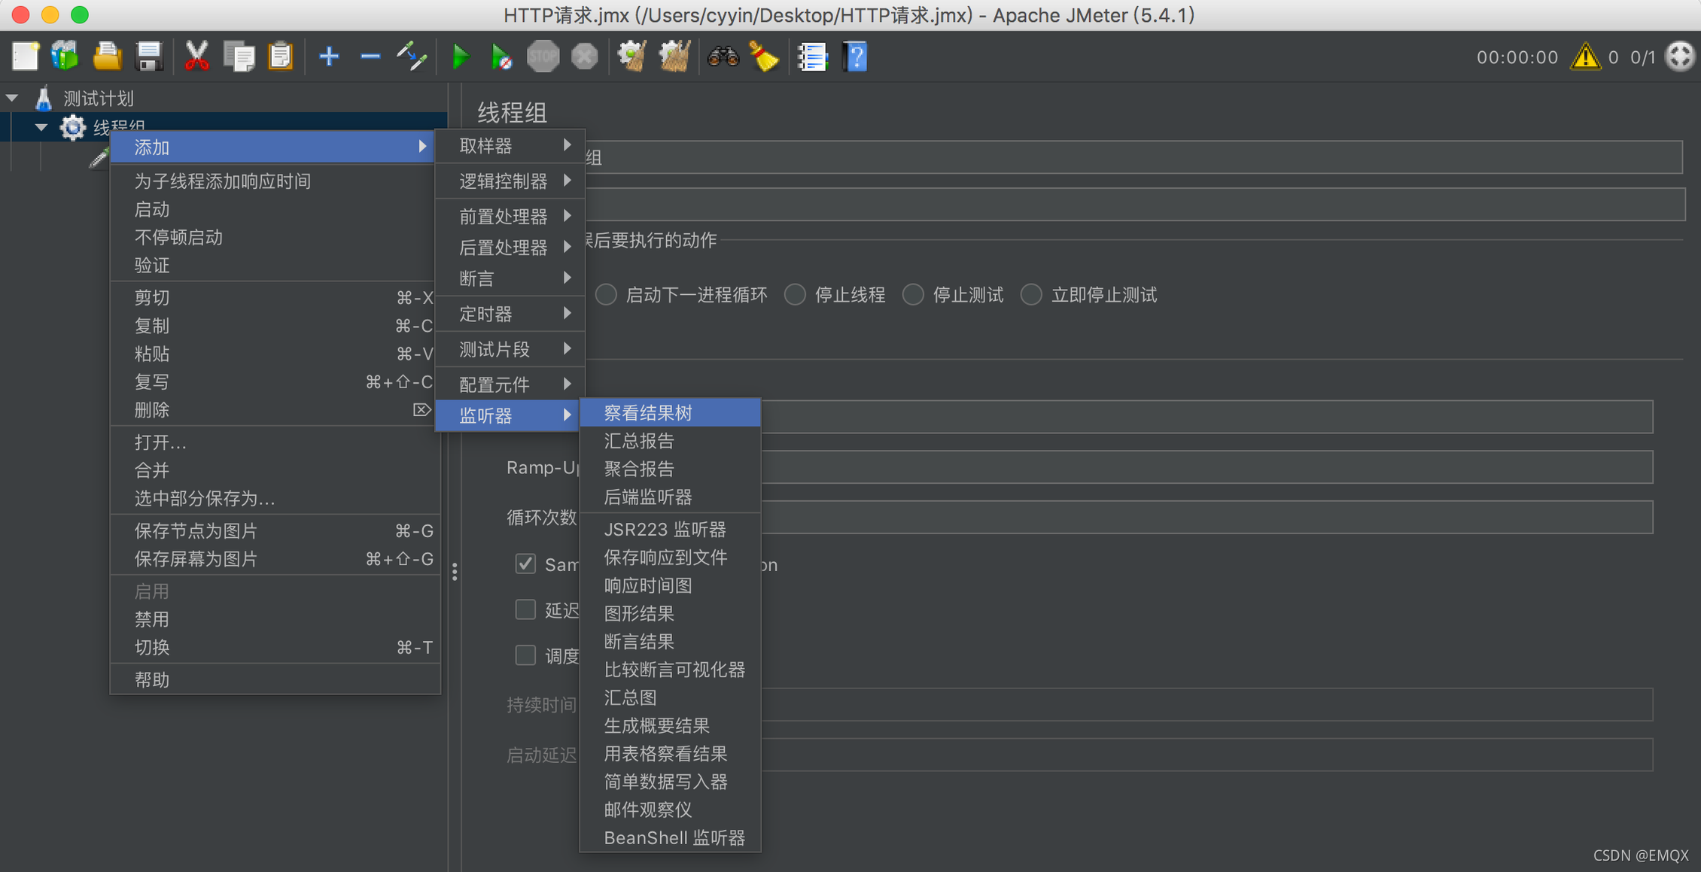Select 立即停止测试 radio button
Viewport: 1701px width, 872px height.
1031,295
